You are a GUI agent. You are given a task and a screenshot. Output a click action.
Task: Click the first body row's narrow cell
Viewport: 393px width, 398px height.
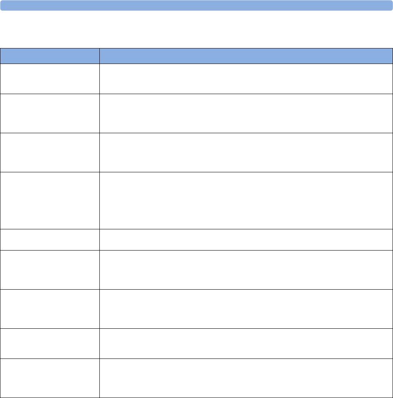click(x=50, y=79)
